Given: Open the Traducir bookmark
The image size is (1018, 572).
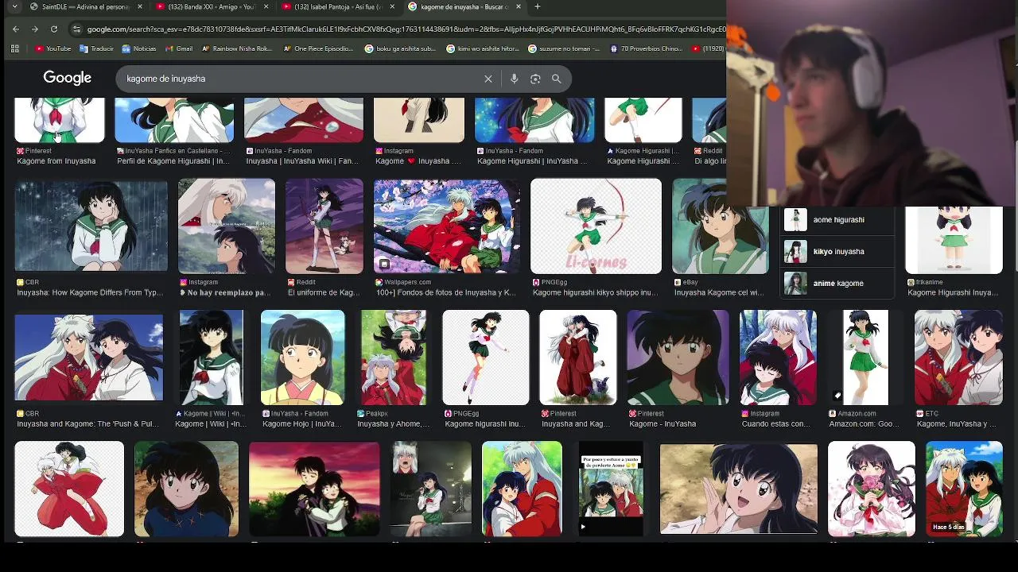Looking at the screenshot, I should (96, 48).
